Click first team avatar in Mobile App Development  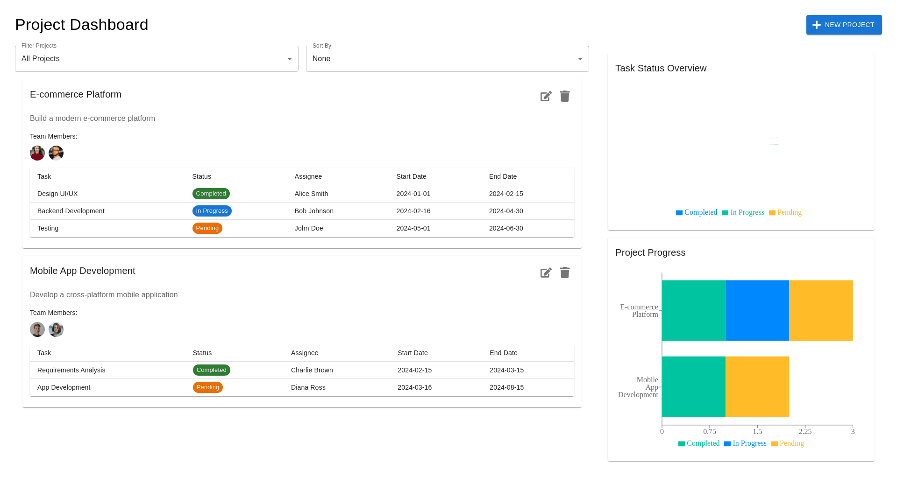coord(37,329)
